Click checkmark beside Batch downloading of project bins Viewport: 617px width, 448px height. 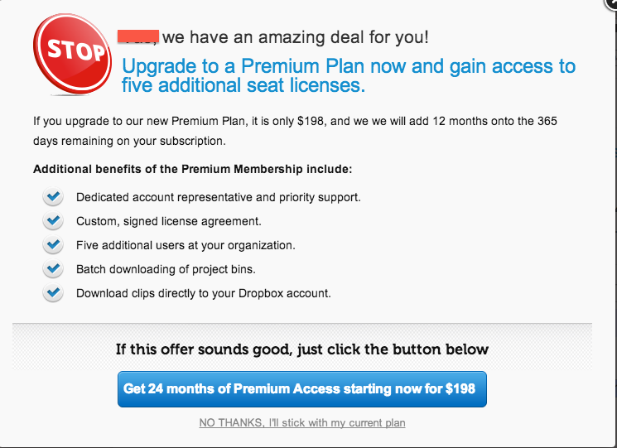coord(53,269)
